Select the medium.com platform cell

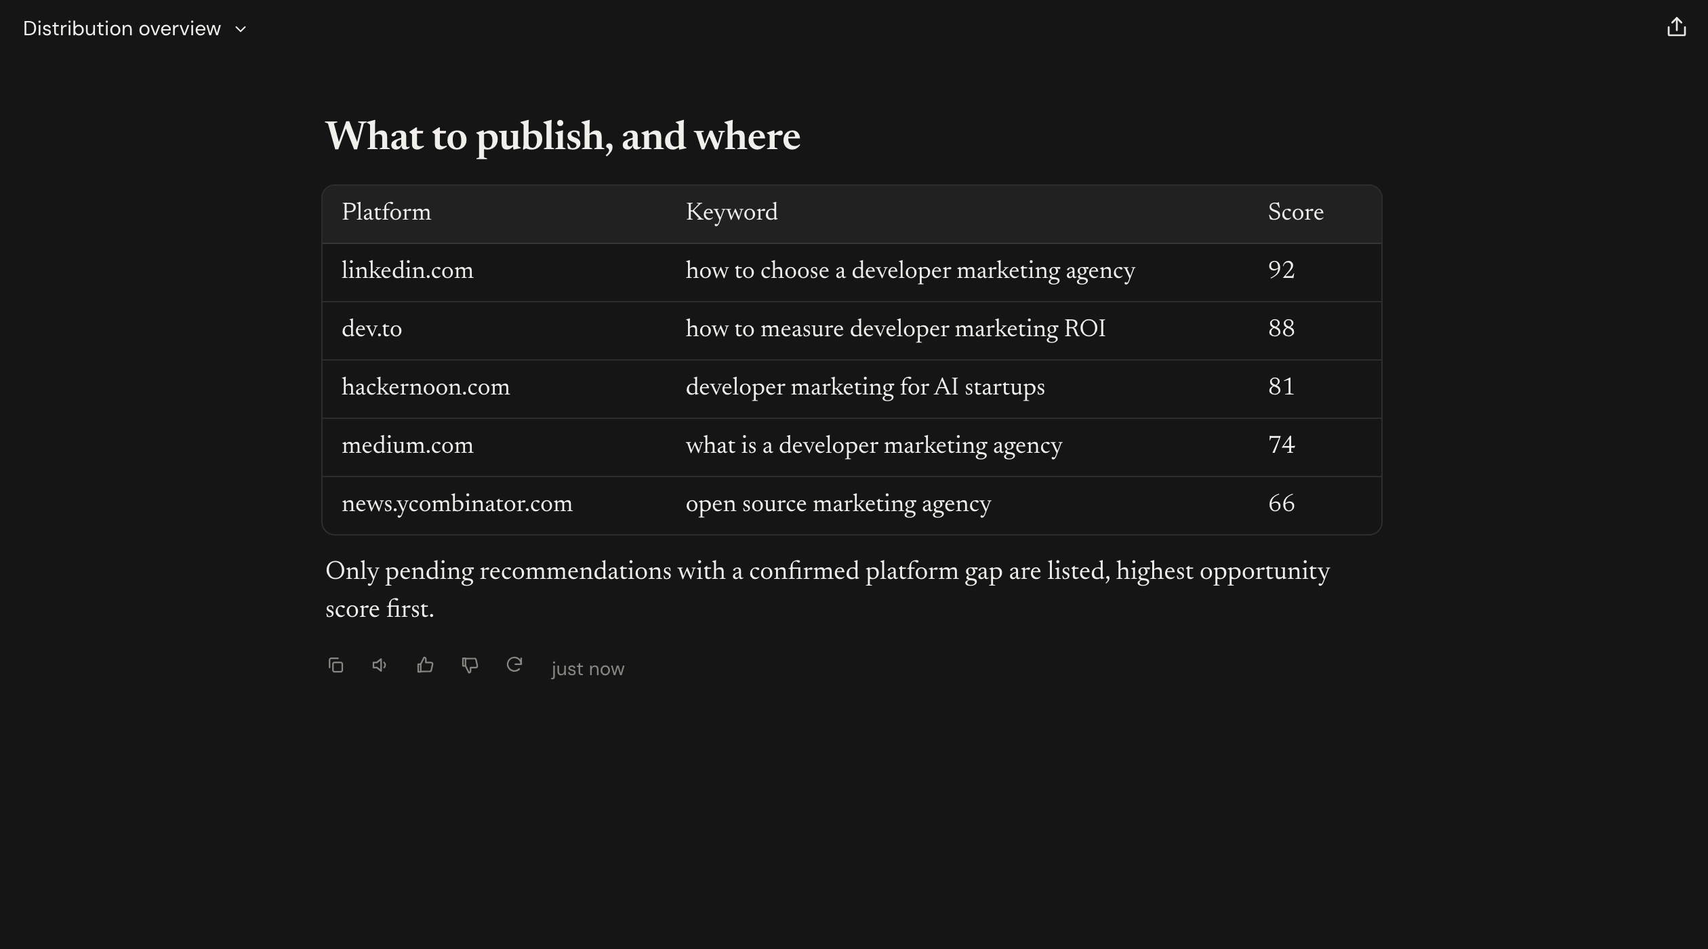tap(407, 445)
